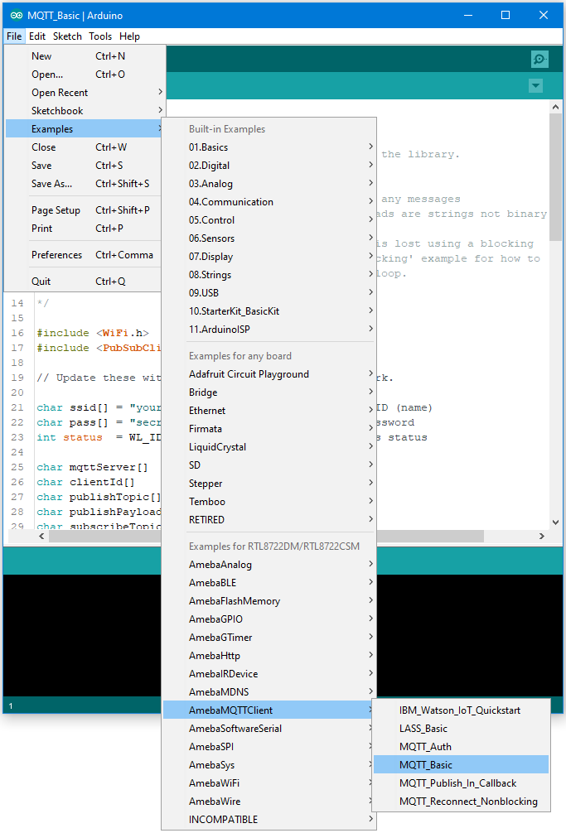Choose Open... in File menu
The image size is (566, 833).
[84, 75]
